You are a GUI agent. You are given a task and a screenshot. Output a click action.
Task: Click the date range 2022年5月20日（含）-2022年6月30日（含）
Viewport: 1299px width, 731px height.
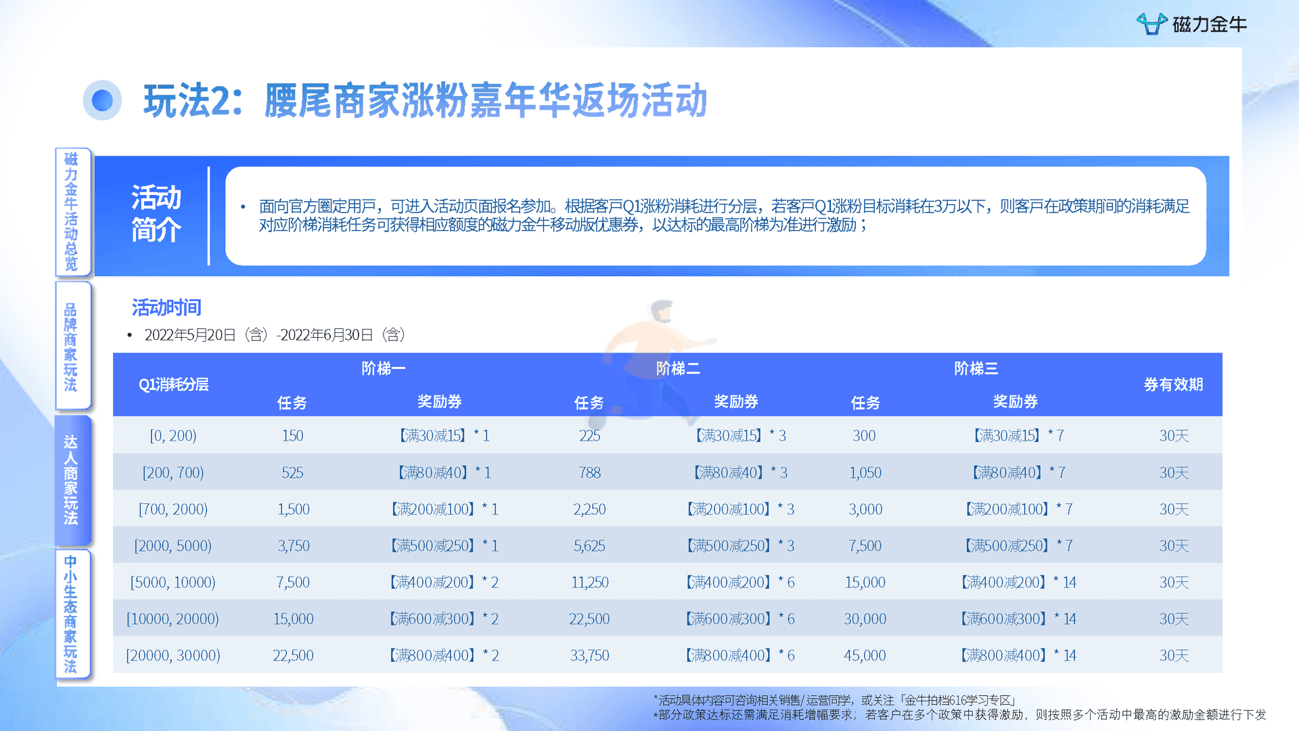275,335
